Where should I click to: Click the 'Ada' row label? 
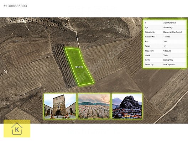click(146, 41)
